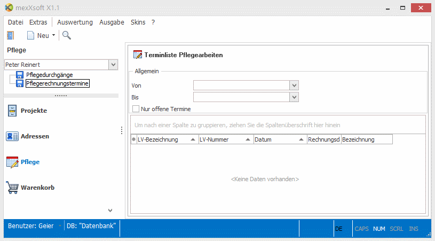Open the Projekte navigation section
435x241 pixels.
(x=34, y=111)
